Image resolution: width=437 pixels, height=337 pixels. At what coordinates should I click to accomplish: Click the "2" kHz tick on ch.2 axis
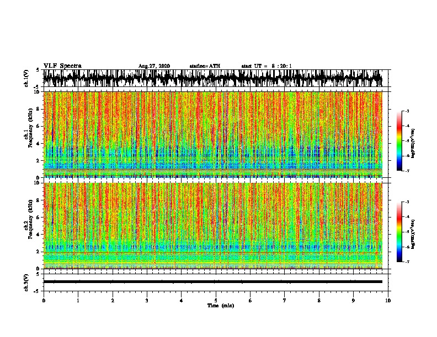coord(39,252)
